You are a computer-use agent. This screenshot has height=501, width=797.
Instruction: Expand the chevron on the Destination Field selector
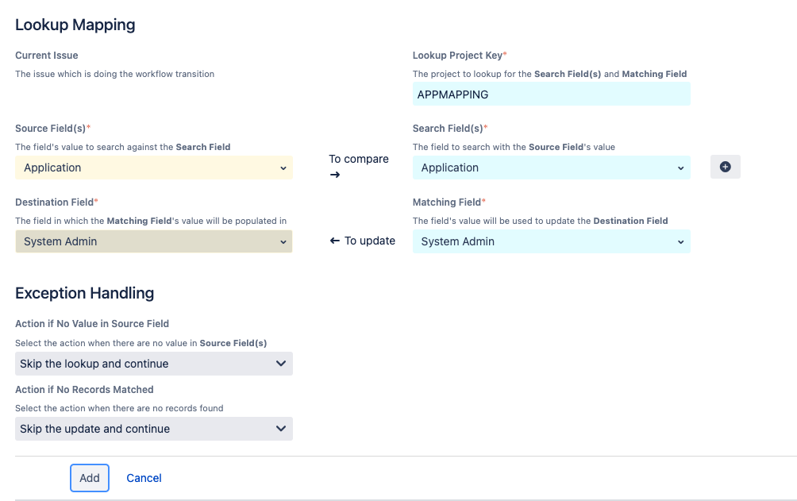point(283,241)
